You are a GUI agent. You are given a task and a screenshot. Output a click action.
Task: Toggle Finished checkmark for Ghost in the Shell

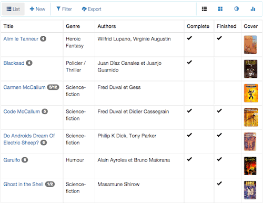click(219, 184)
